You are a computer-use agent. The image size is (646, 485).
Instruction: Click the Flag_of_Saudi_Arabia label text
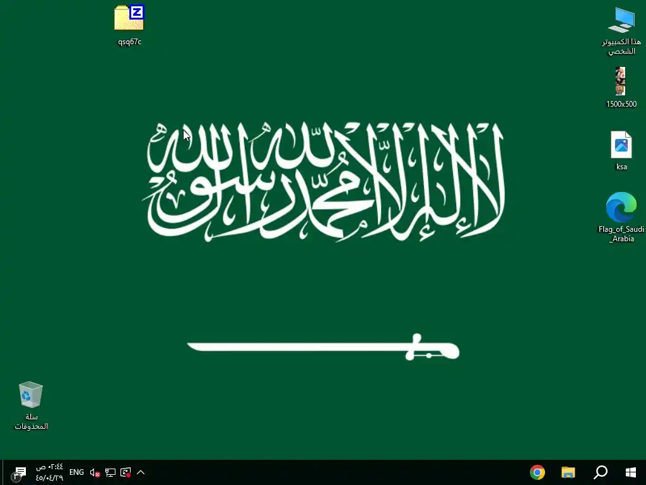pos(621,234)
